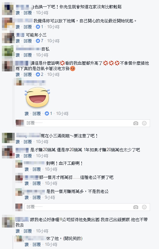The width and height of the screenshot is (159, 249).
Task: Reply to 跟我老公好像喔 comment
Action: tap(28, 231)
